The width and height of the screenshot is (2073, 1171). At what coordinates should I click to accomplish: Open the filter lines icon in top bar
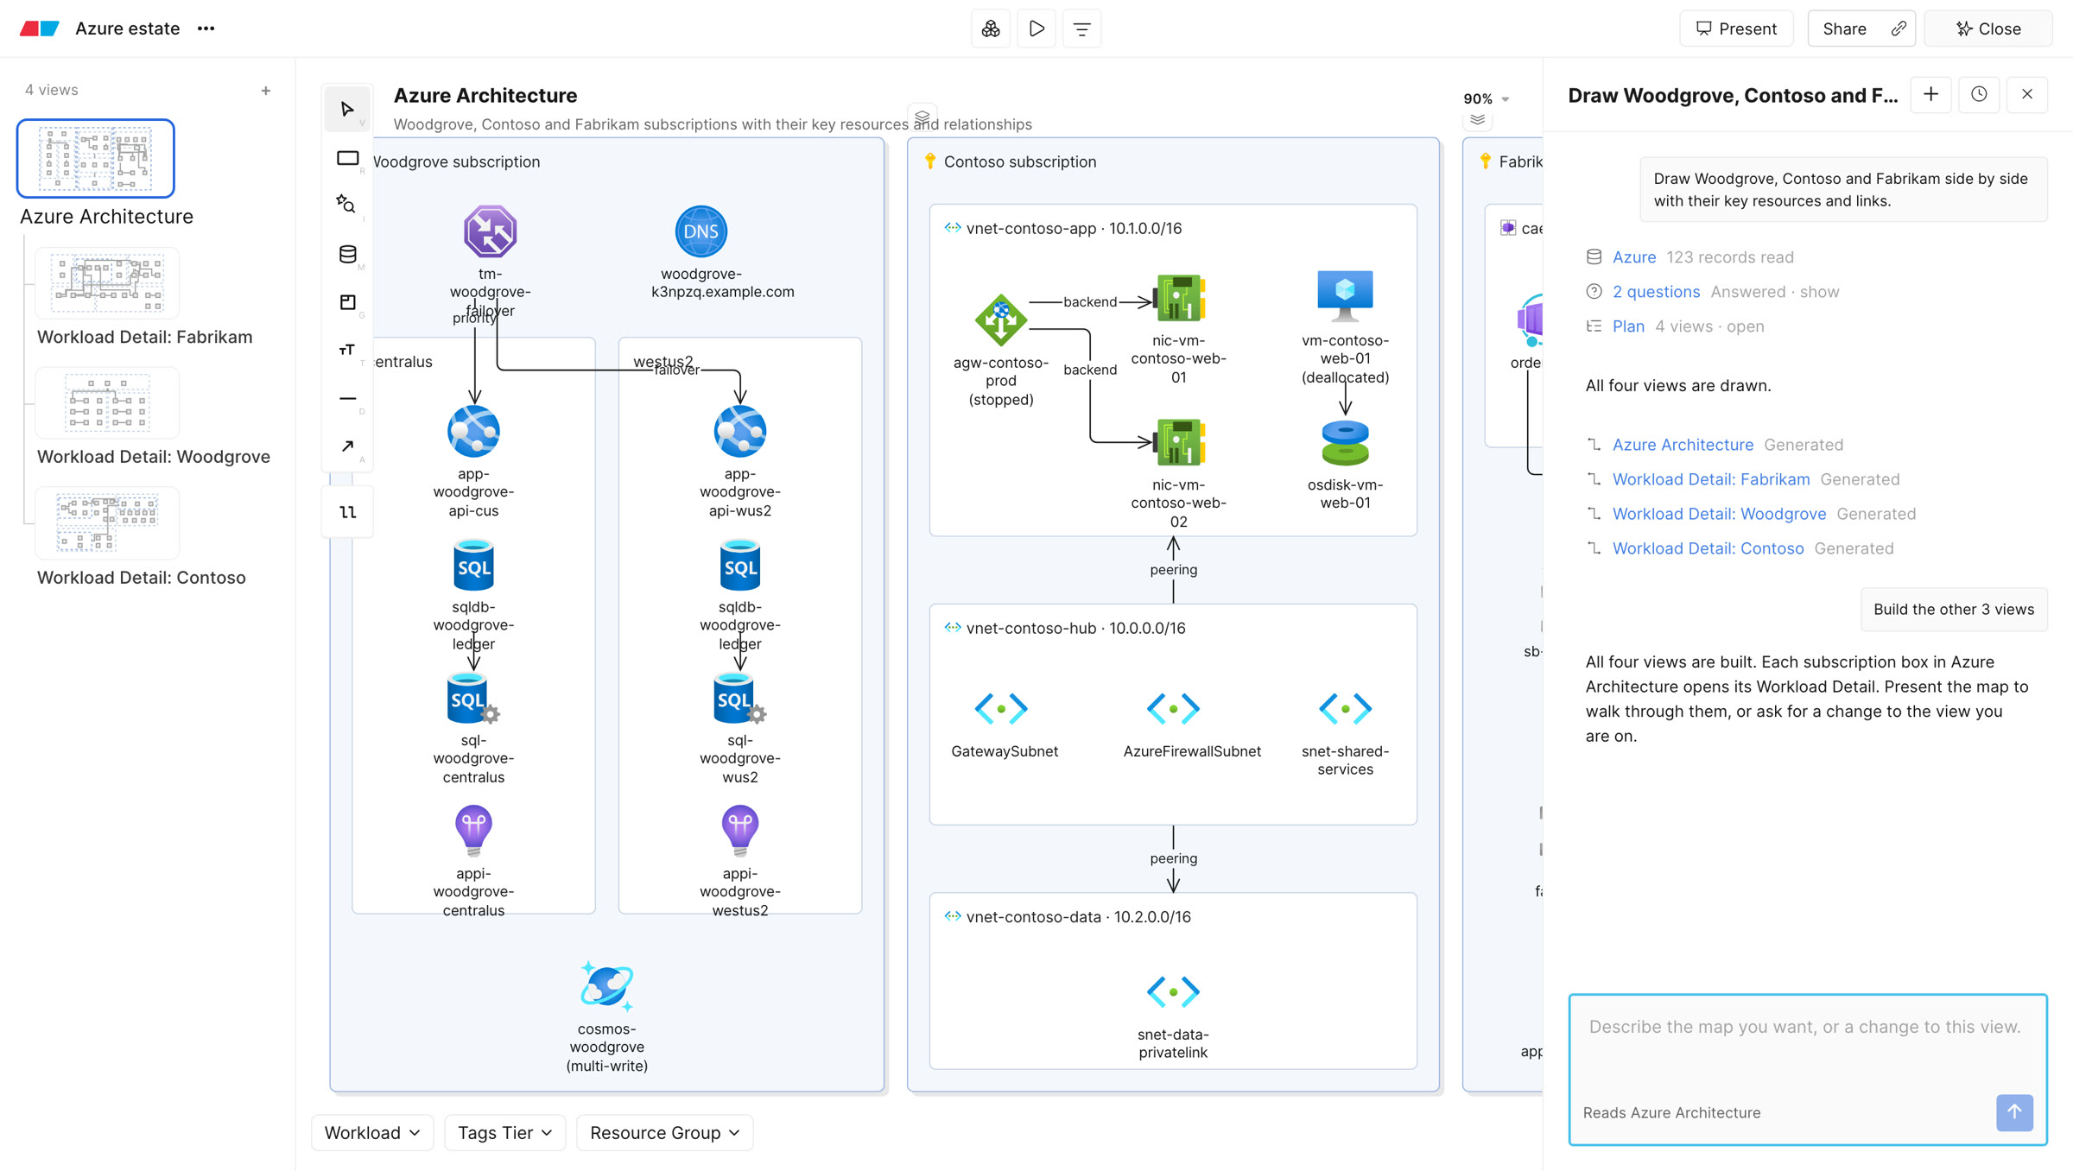coord(1081,28)
